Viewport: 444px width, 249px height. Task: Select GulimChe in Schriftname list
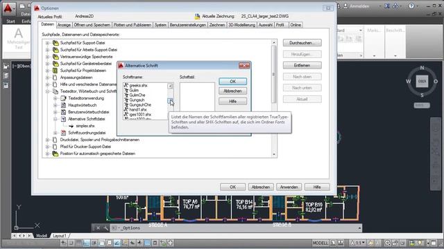tap(137, 95)
